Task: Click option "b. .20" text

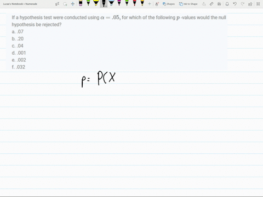Action: 18,39
